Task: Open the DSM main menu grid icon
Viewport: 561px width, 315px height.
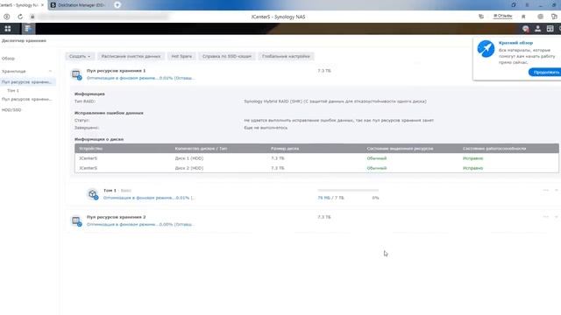Action: tap(8, 29)
